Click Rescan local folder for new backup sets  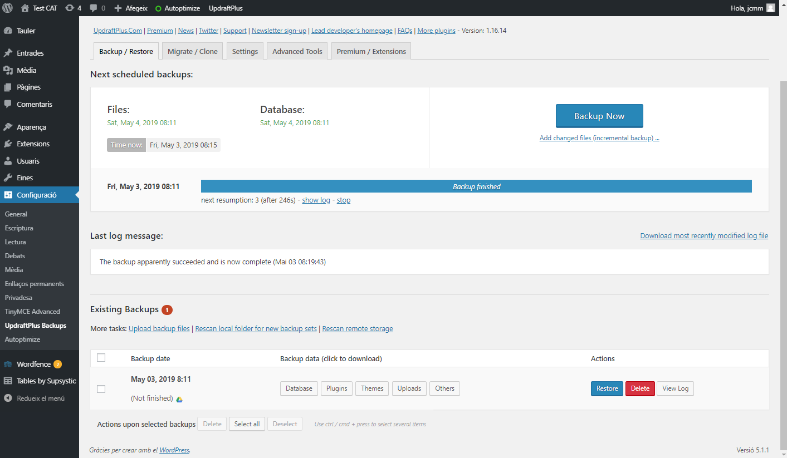[x=256, y=329]
